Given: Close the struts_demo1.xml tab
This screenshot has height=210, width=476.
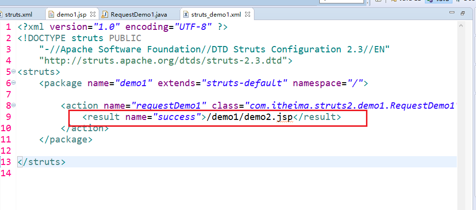Looking at the screenshot, I should pos(248,14).
